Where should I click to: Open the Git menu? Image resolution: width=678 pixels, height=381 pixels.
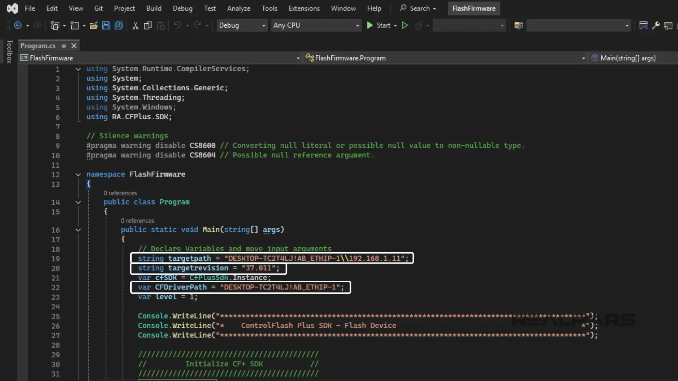(x=99, y=8)
